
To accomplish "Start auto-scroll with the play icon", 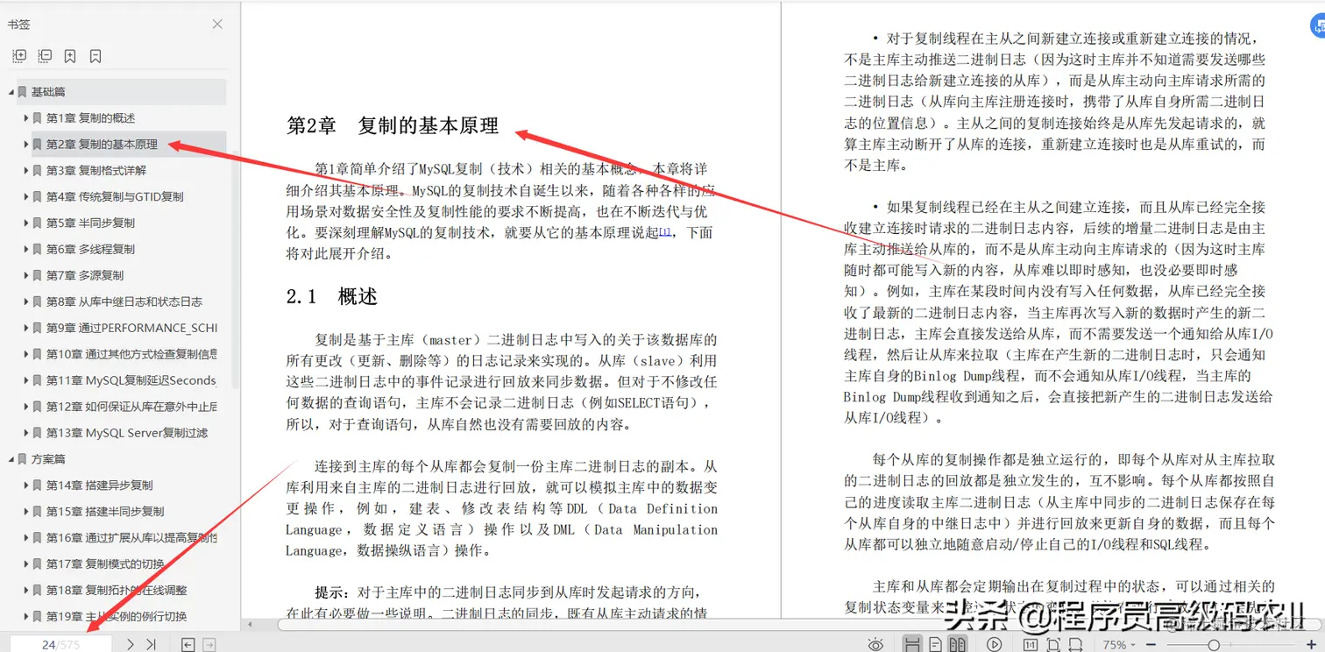I will pyautogui.click(x=993, y=643).
